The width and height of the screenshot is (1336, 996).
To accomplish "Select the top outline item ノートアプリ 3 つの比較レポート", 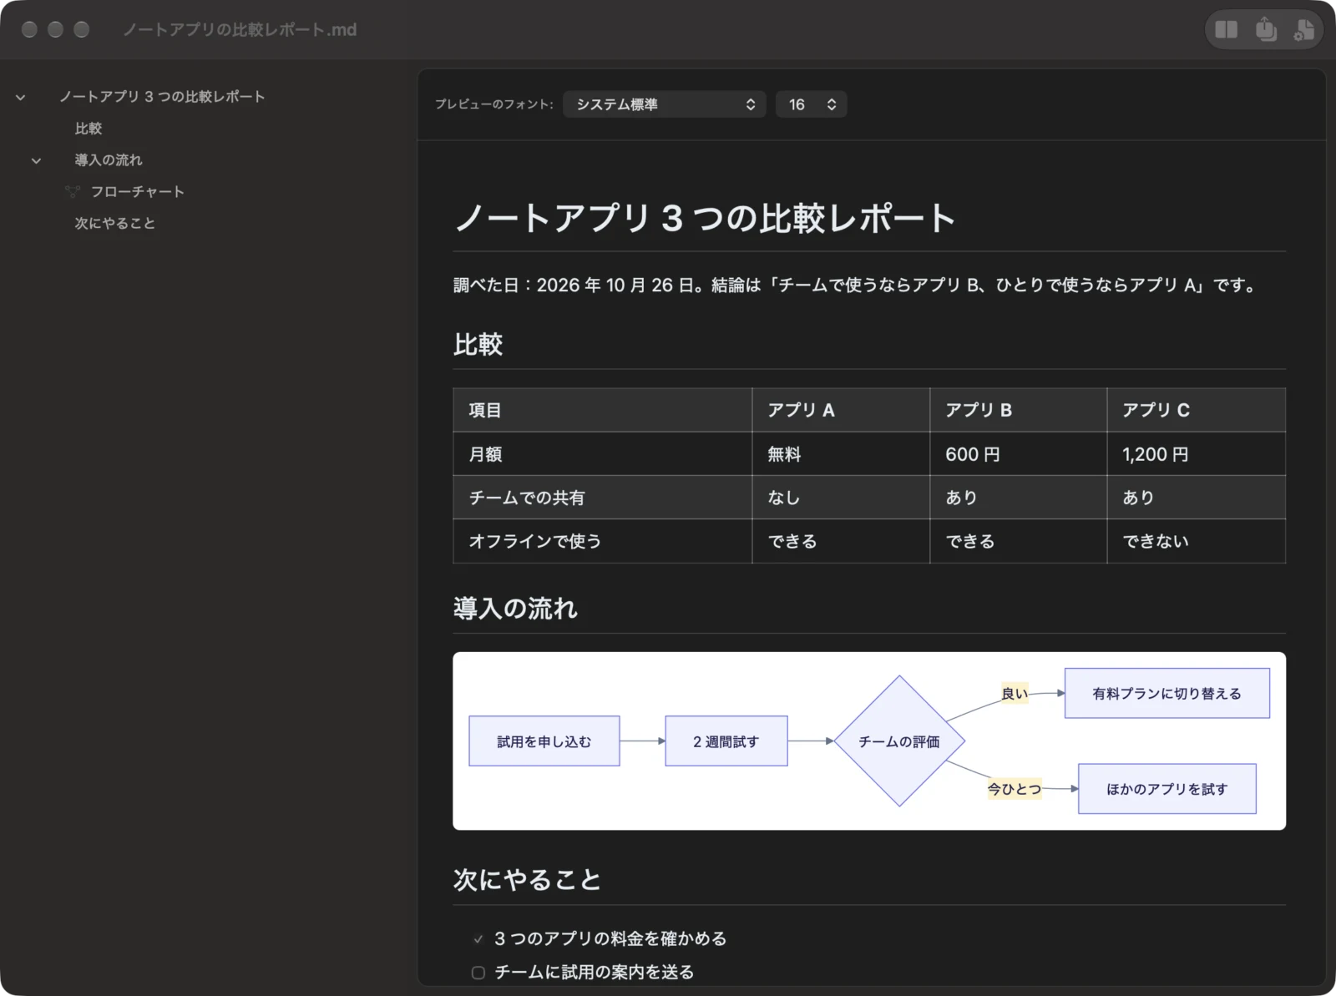I will click(162, 97).
